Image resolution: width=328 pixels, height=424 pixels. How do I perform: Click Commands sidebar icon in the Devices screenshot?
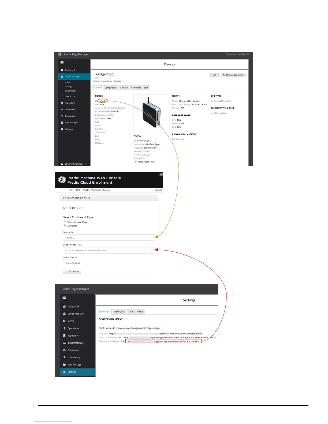pos(62,109)
